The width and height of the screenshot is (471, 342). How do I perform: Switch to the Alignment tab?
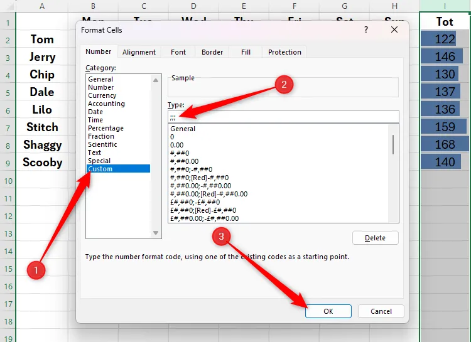[139, 52]
